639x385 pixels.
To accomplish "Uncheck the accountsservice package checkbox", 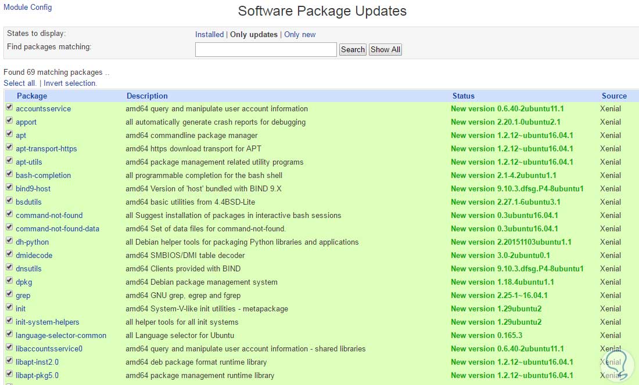I will 9,108.
